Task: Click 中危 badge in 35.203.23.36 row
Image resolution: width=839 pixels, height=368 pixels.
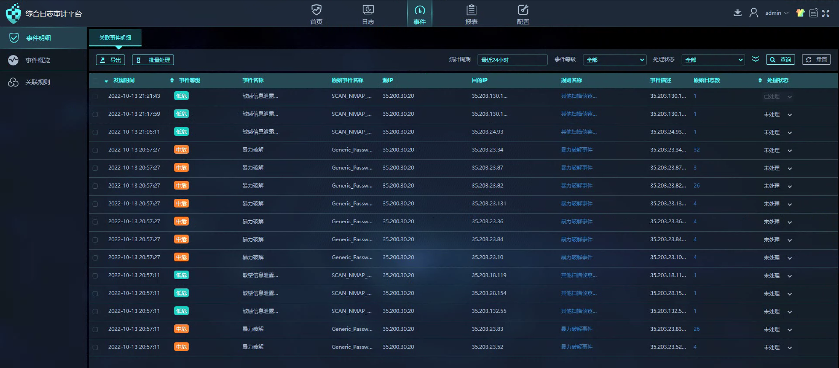Action: 181,221
